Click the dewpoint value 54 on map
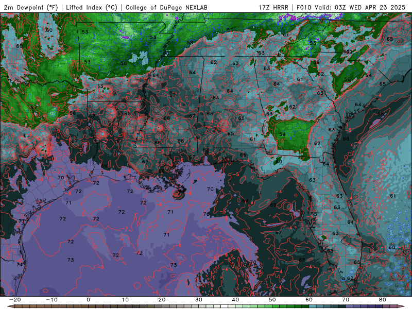The height and width of the screenshot is (309, 412). [x=282, y=134]
